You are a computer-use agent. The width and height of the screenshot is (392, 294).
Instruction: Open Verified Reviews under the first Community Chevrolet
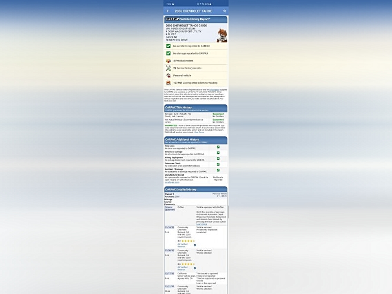(x=182, y=245)
